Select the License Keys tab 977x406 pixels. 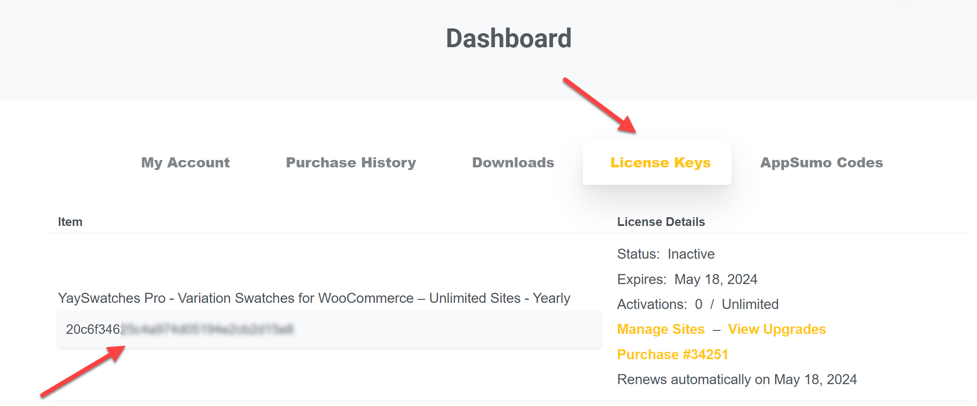point(660,163)
